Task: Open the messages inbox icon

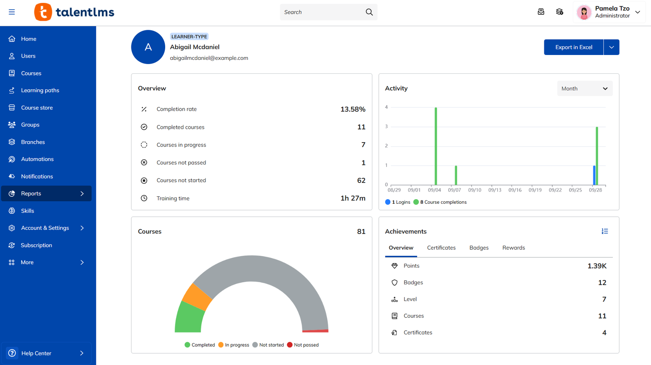Action: 541,12
